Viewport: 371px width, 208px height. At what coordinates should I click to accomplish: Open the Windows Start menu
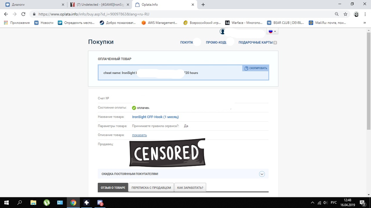6,203
